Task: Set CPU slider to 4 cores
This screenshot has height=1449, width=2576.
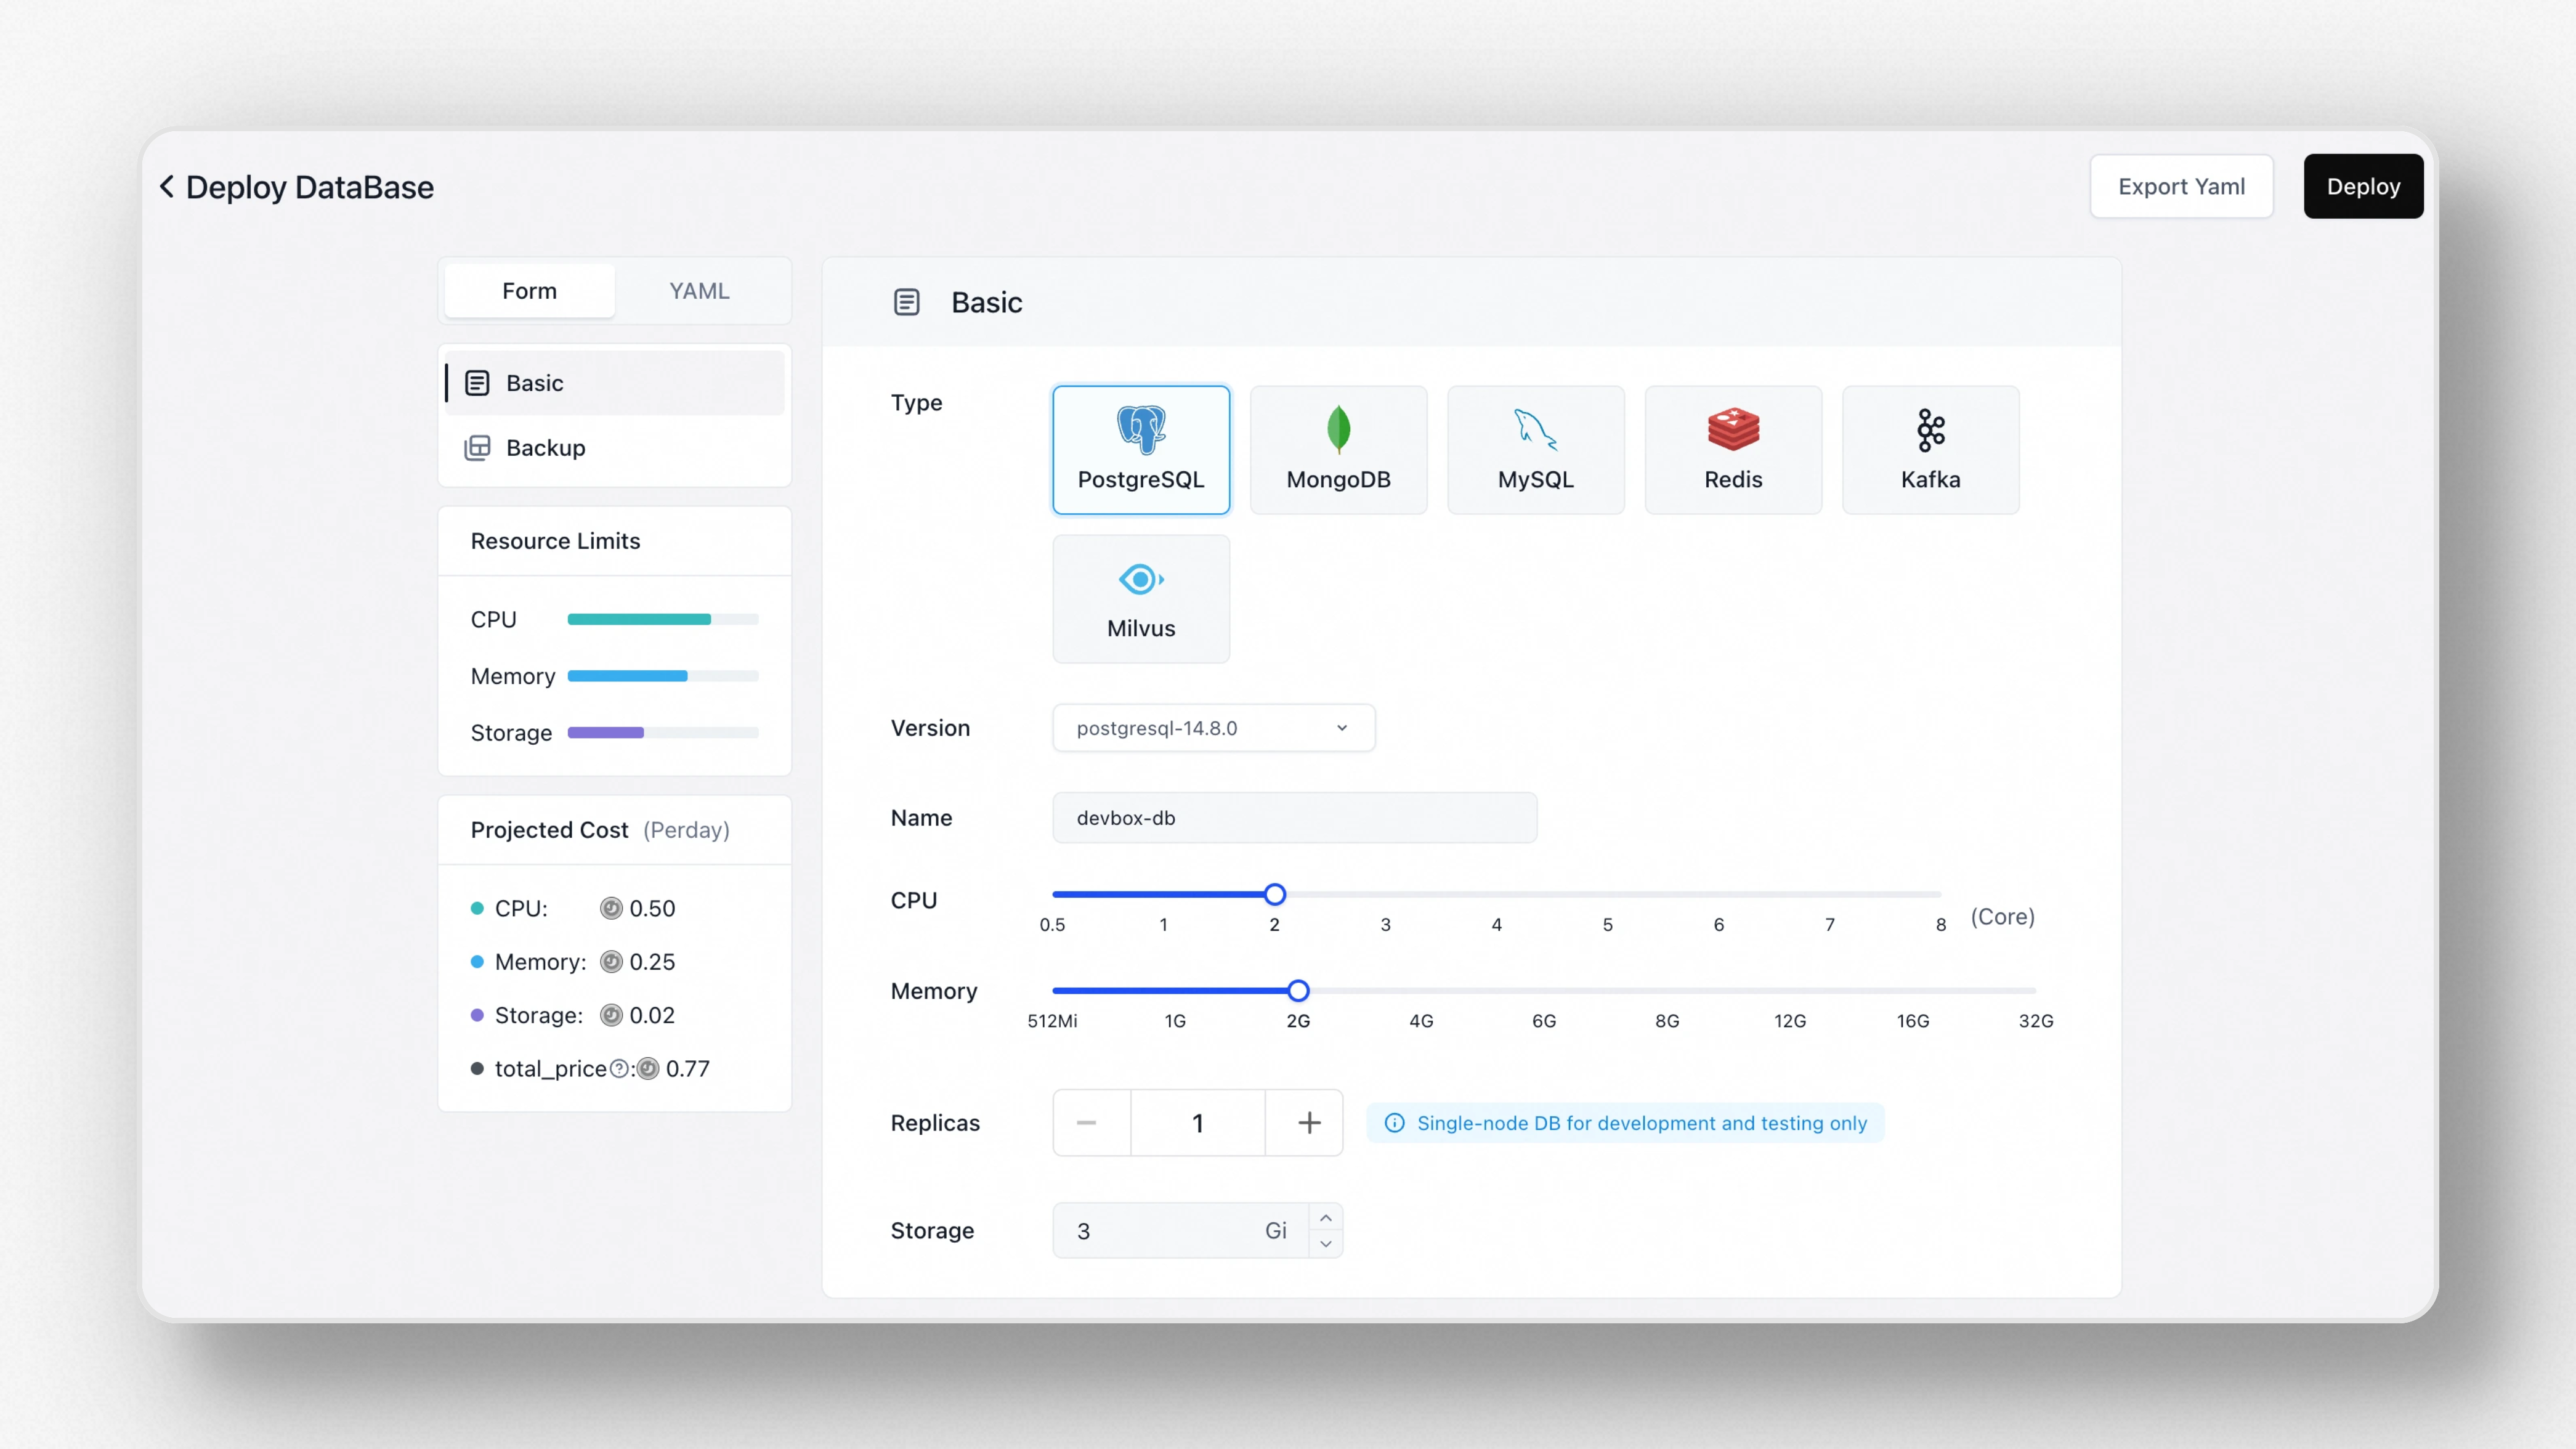Action: click(x=1496, y=894)
